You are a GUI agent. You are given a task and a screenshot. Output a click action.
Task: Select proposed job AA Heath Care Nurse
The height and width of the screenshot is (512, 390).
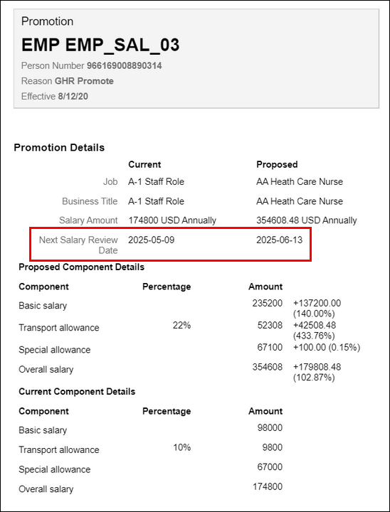coord(300,181)
